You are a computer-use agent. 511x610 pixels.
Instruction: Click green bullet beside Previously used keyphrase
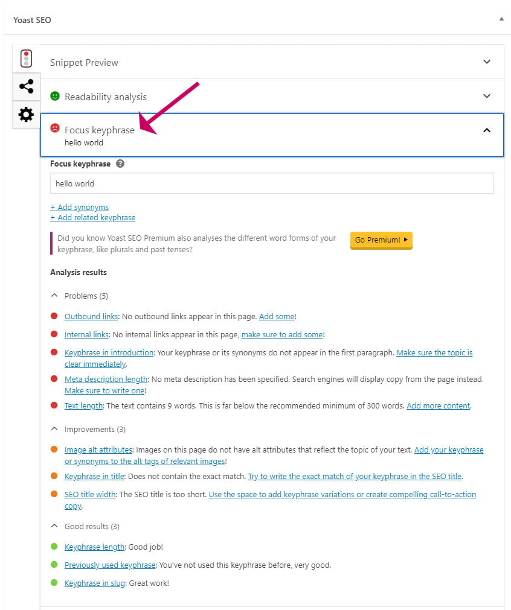pyautogui.click(x=54, y=565)
